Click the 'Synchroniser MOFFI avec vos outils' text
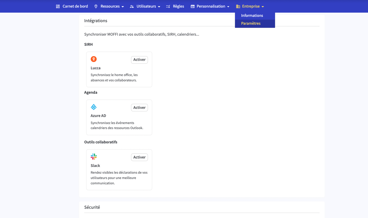This screenshot has height=218, width=368. [142, 35]
